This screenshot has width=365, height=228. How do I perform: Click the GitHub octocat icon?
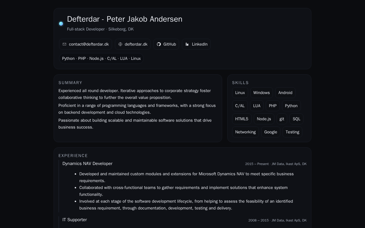click(x=159, y=44)
